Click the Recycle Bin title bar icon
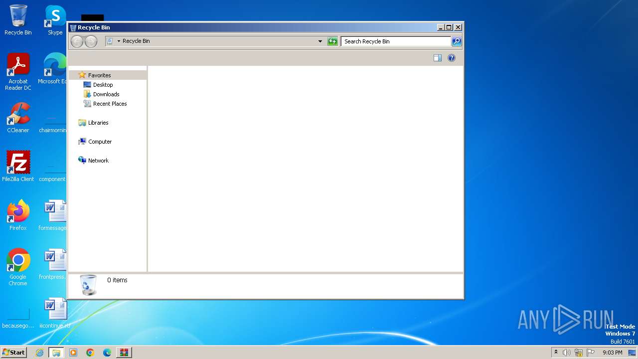Screen dimensions: 638x359 tap(73, 28)
